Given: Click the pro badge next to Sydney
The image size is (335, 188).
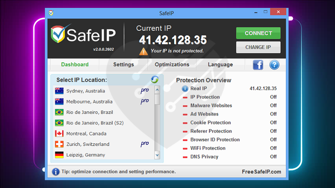Looking at the screenshot, I should [145, 90].
